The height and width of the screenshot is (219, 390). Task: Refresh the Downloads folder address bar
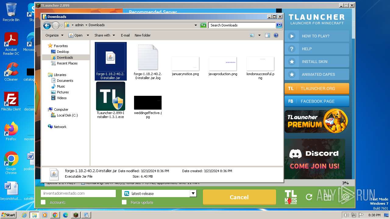click(x=203, y=25)
